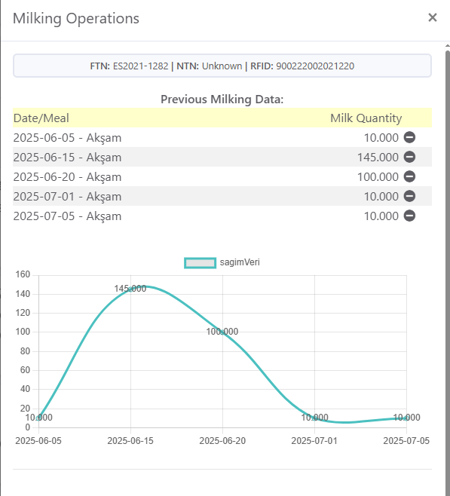Delete the 2025-07-01 milking entry

[x=409, y=197]
